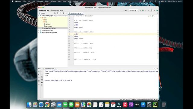Image resolution: width=193 pixels, height=109 pixels.
Task: Toggle scroll to end in Run console
Action: click(42, 80)
